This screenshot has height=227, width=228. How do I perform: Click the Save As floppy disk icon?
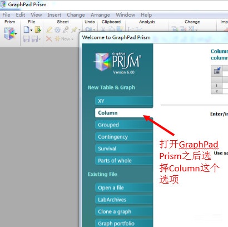(x=34, y=39)
